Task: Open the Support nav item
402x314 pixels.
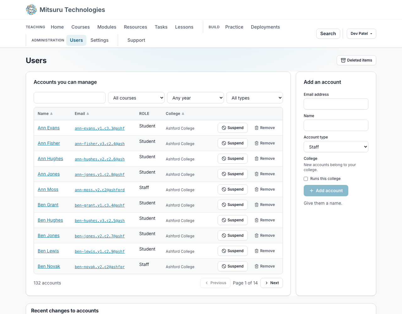Action: point(136,40)
